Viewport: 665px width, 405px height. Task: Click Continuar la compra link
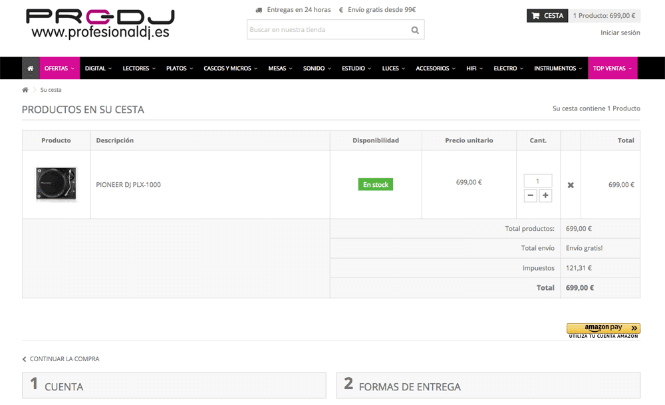[61, 359]
